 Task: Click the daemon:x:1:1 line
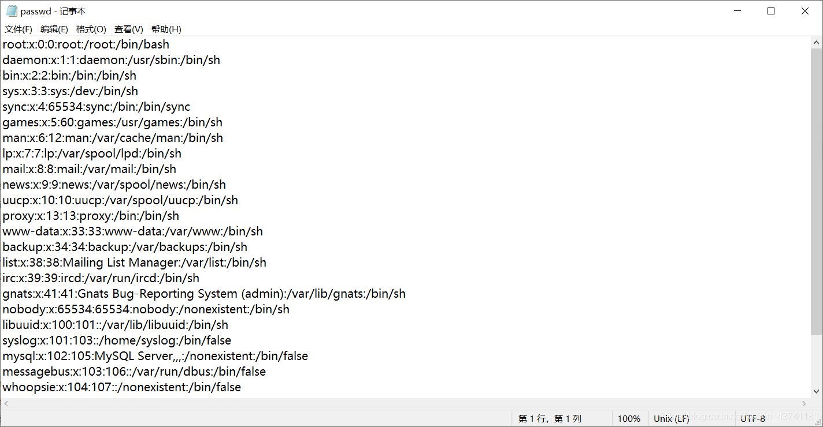coord(112,60)
